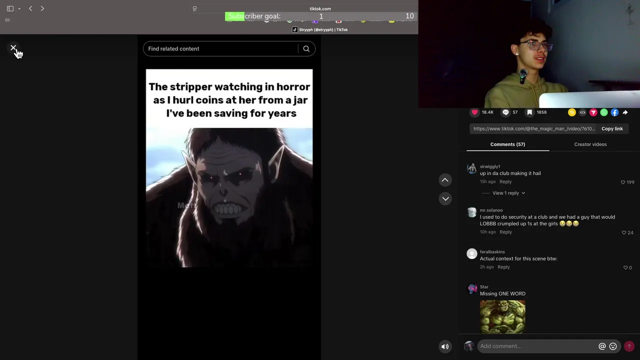640x360 pixels.
Task: Go to previous video arrow
Action: point(445,180)
